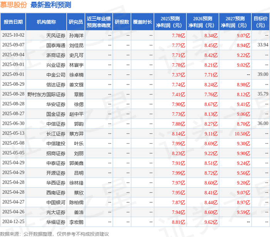This screenshot has height=237, width=270.
Task: Select the 野村东方国际证券 institution cell
Action: click(x=46, y=95)
